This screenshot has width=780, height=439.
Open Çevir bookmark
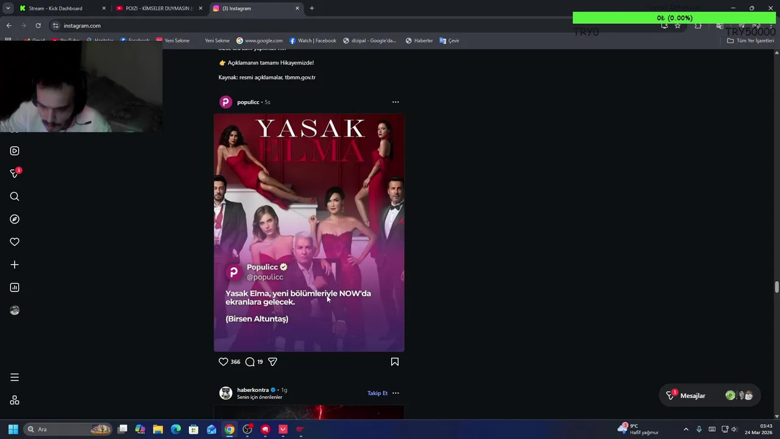click(450, 41)
